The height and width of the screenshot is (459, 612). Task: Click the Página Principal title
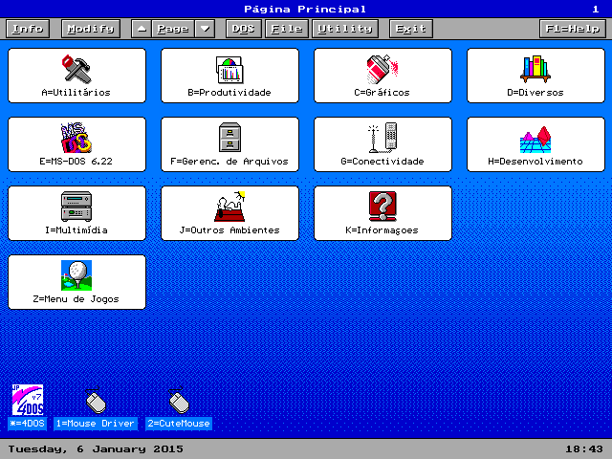point(305,9)
